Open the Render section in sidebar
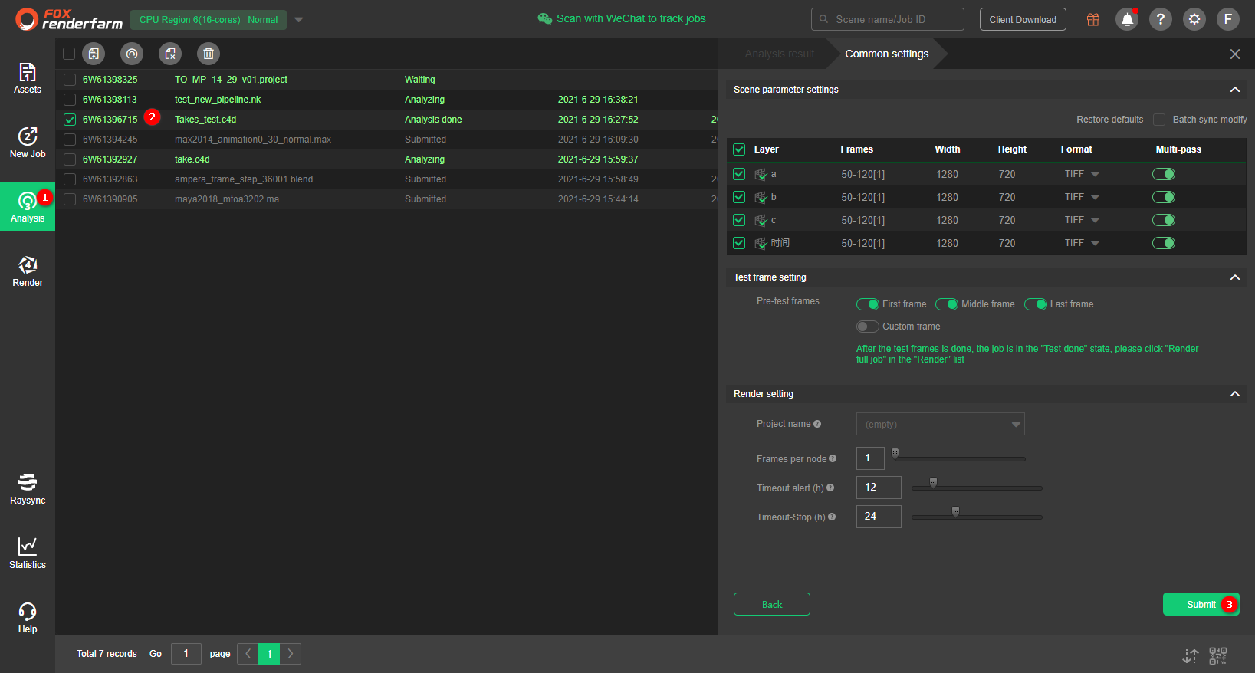The image size is (1255, 673). point(28,271)
